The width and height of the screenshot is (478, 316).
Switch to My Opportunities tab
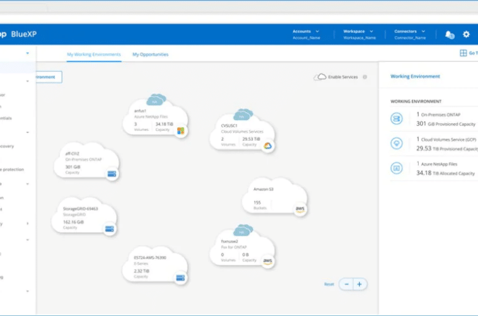pyautogui.click(x=150, y=55)
